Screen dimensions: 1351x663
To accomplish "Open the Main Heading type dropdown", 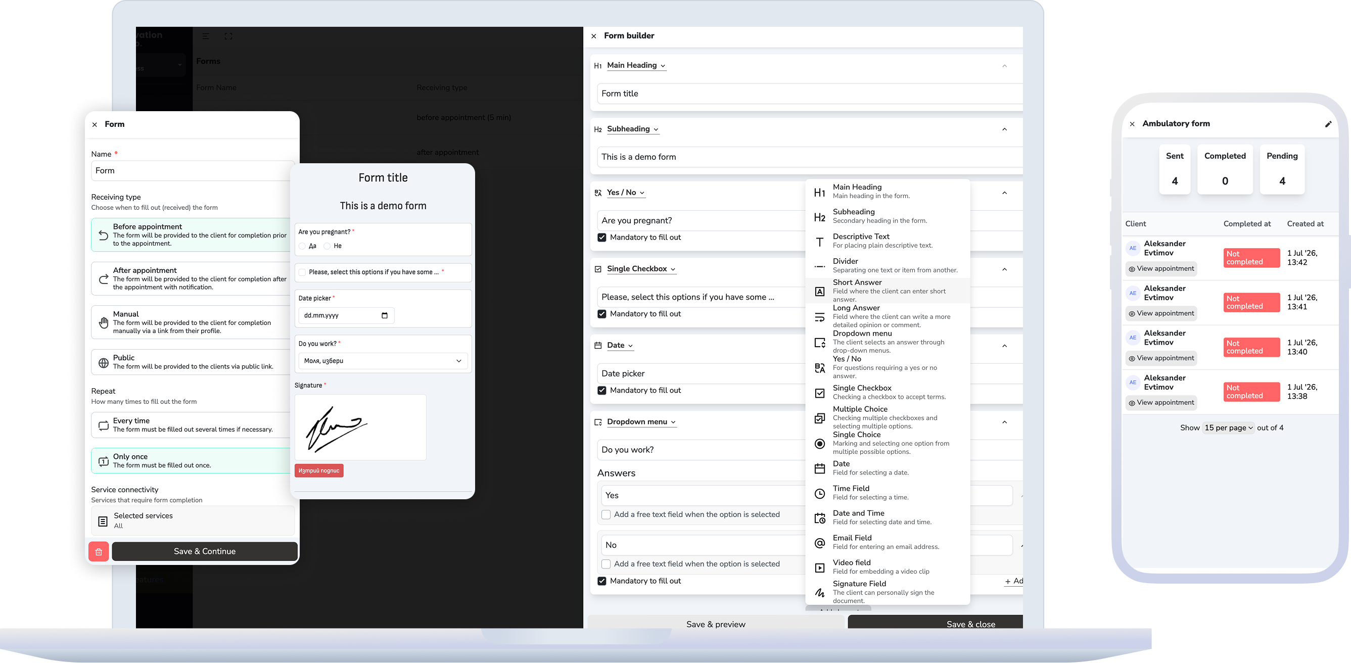I will coord(636,66).
